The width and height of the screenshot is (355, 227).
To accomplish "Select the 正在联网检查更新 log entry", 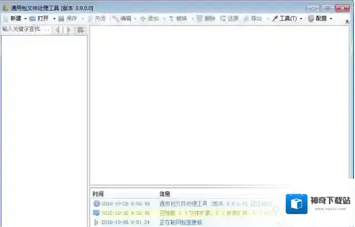I will 181,223.
